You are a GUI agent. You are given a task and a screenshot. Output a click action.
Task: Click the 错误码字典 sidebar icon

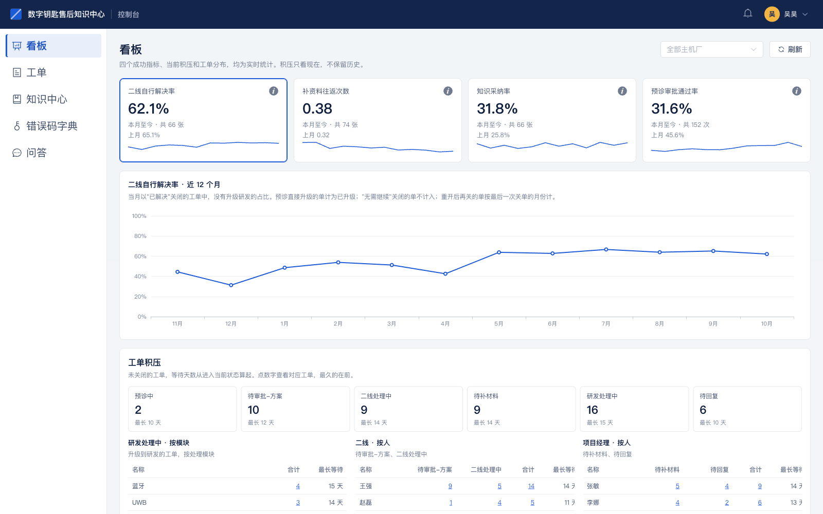pyautogui.click(x=17, y=126)
